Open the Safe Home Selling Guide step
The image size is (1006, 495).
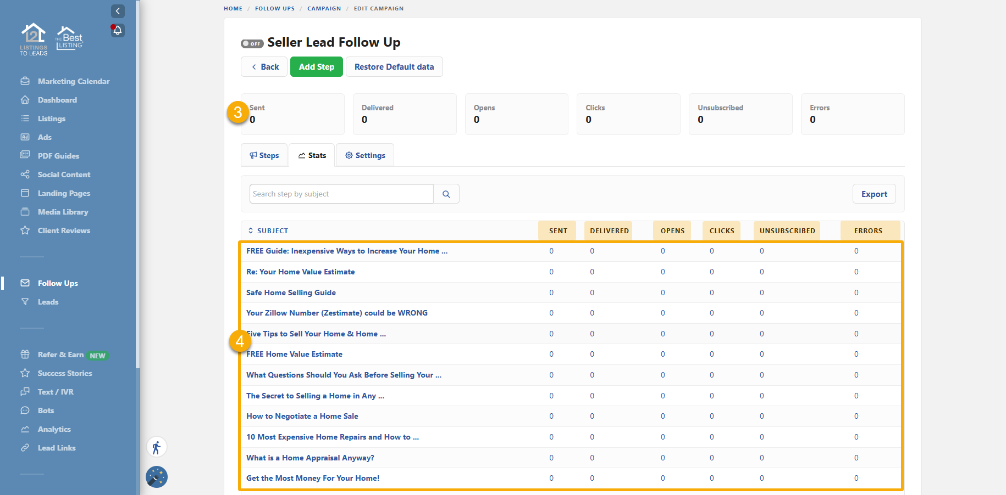tap(291, 292)
